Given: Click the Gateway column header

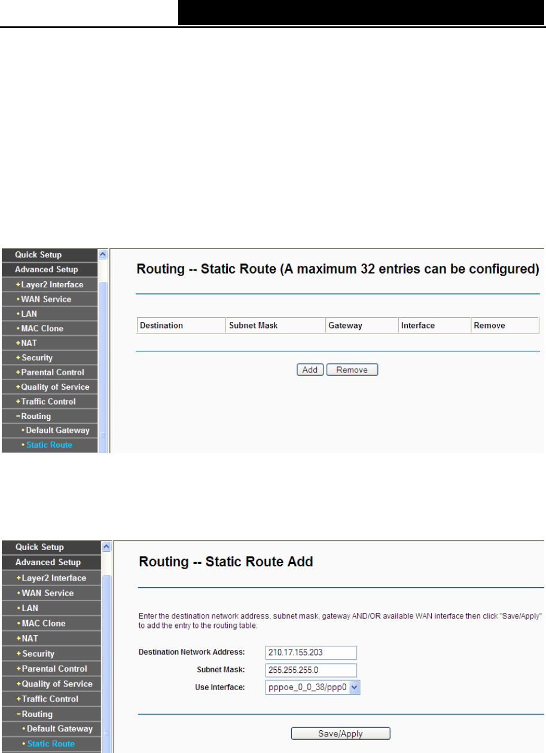Looking at the screenshot, I should point(362,326).
